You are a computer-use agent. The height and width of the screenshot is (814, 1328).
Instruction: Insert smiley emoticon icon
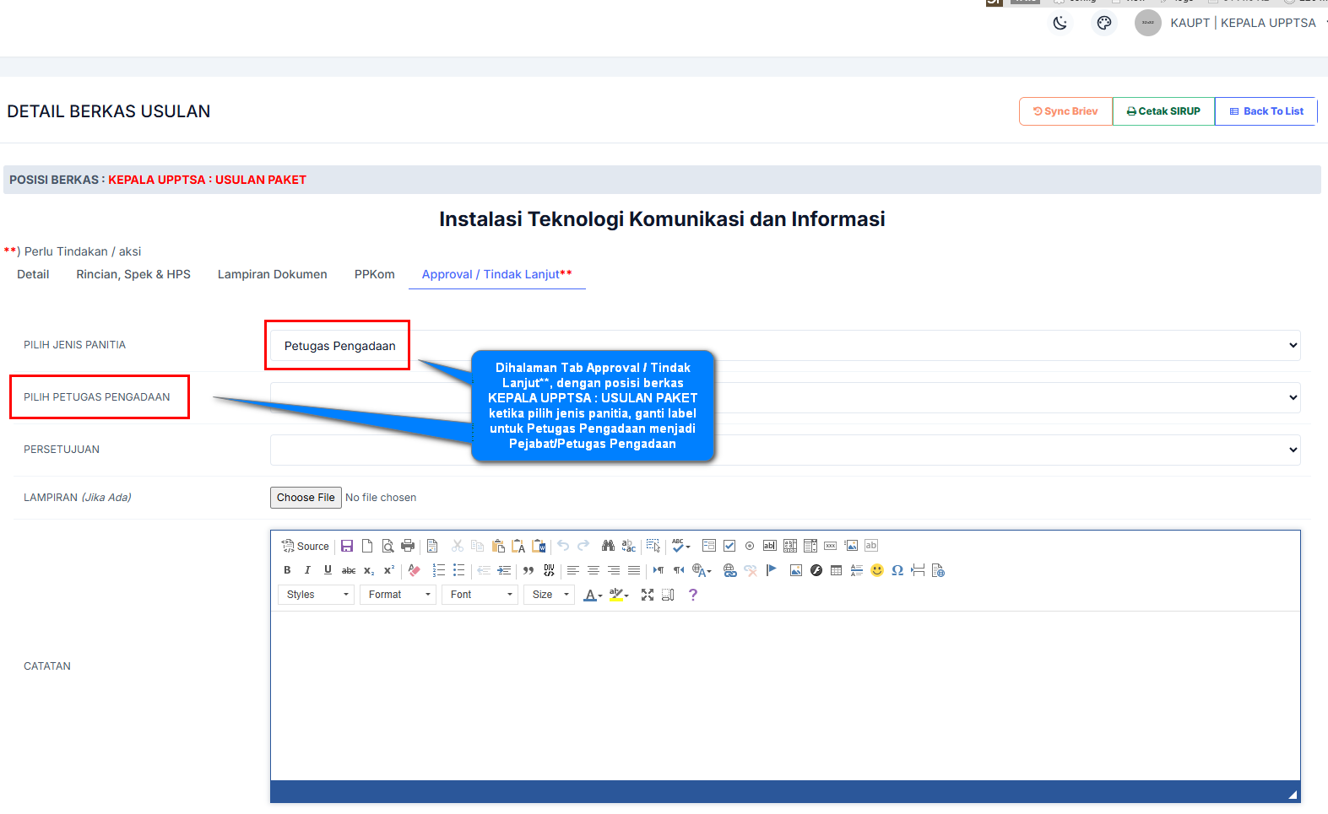[877, 570]
